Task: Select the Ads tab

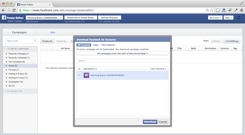Action: 53,32
